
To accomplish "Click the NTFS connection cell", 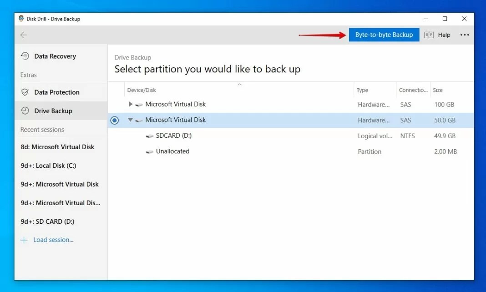I will pos(407,136).
